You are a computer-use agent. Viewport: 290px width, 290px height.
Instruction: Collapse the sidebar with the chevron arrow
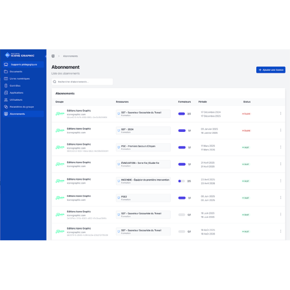[x=46, y=56]
